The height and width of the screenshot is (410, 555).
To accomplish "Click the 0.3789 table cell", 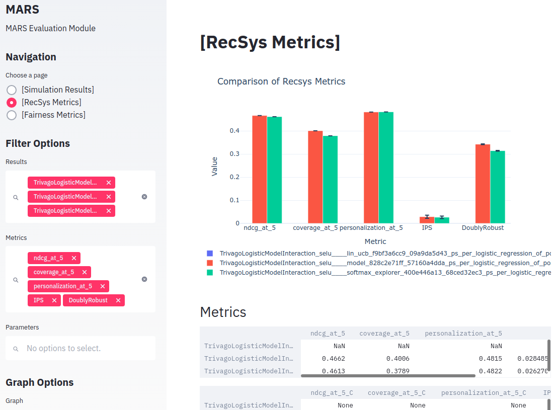I will [x=398, y=371].
